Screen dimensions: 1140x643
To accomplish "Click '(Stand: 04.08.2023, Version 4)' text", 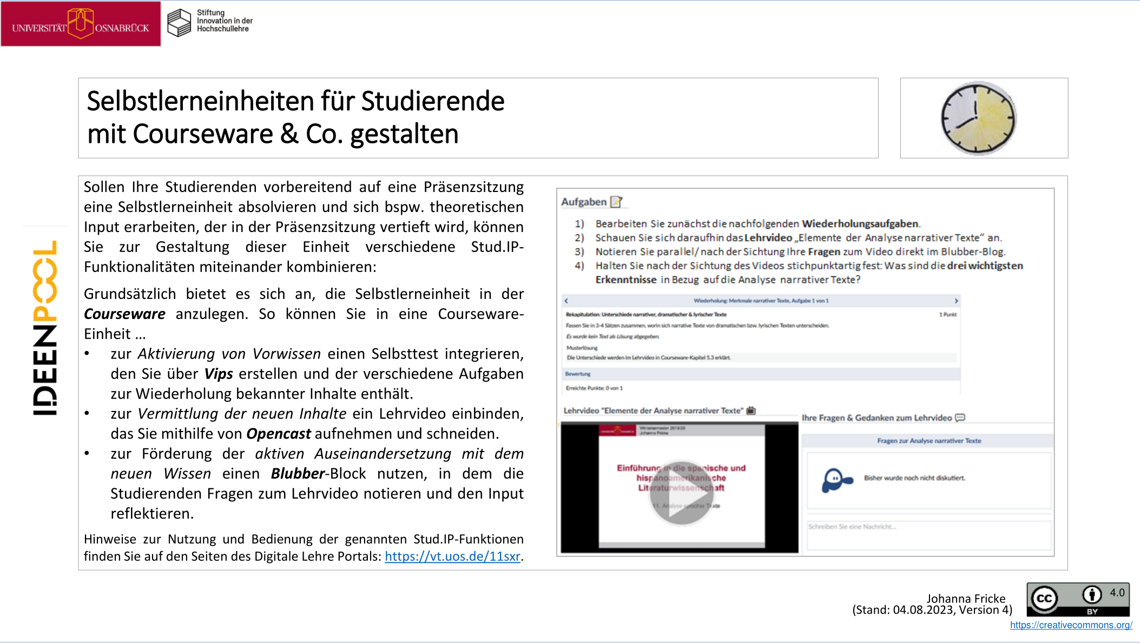I will (932, 610).
